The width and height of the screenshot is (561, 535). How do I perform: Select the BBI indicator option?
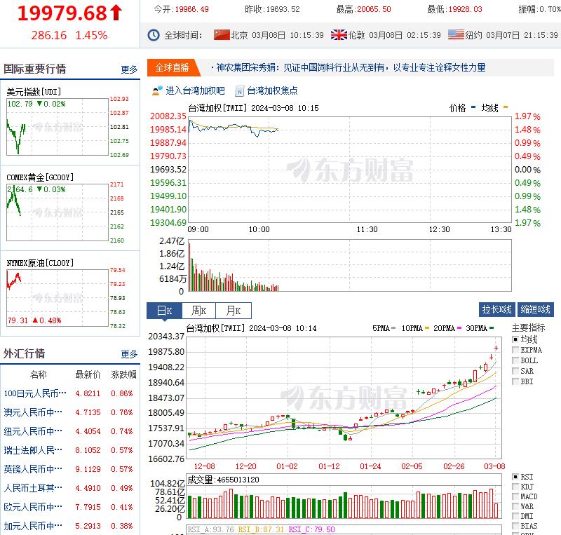coord(515,381)
